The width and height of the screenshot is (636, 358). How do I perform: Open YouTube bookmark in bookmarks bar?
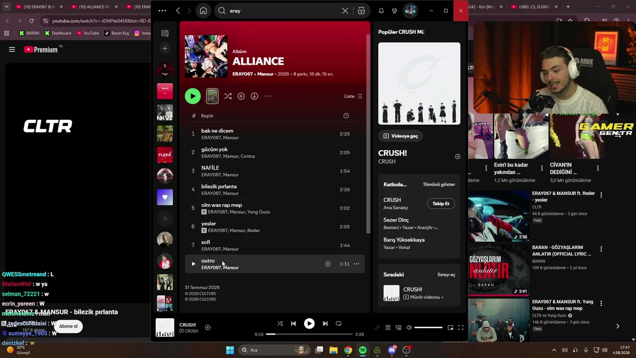point(87,33)
